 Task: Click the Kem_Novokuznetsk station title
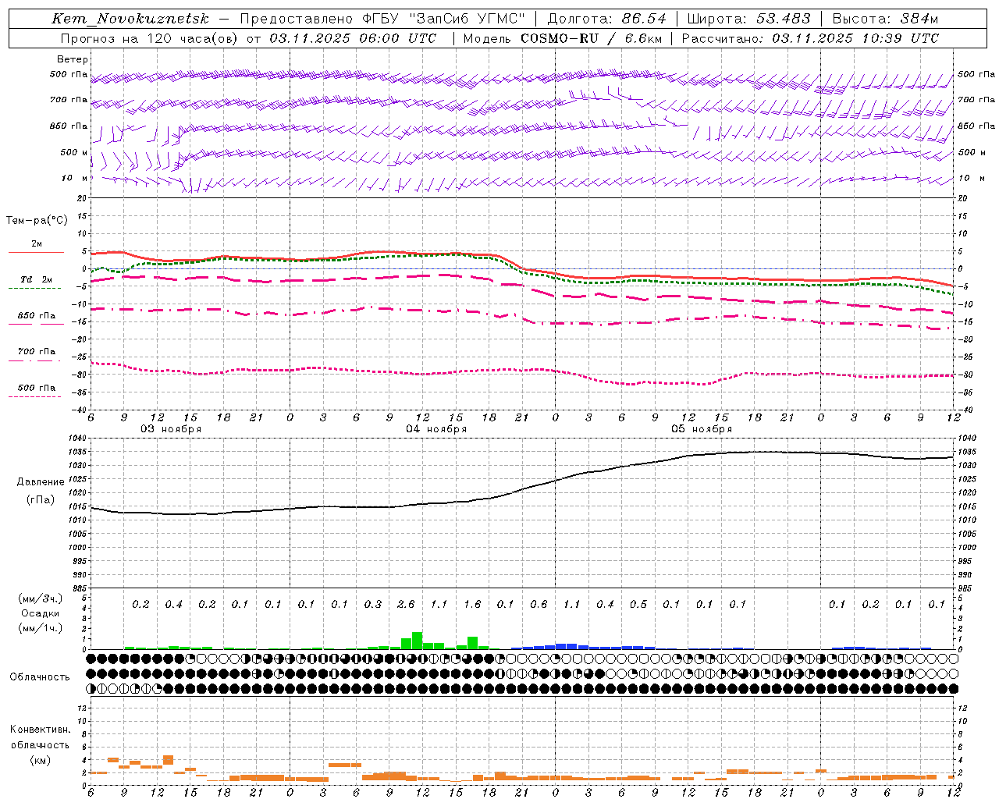(x=130, y=19)
